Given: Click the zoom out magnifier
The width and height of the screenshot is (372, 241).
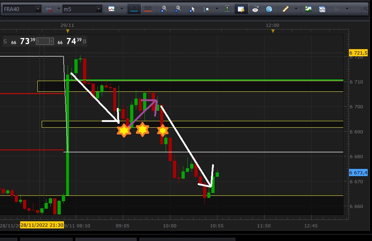Looking at the screenshot, I should tap(178, 9).
